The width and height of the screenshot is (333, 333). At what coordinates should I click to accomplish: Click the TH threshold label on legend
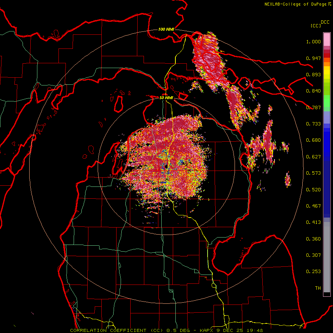(x=318, y=288)
